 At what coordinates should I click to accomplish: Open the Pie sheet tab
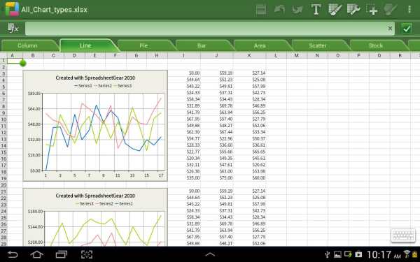[143, 45]
